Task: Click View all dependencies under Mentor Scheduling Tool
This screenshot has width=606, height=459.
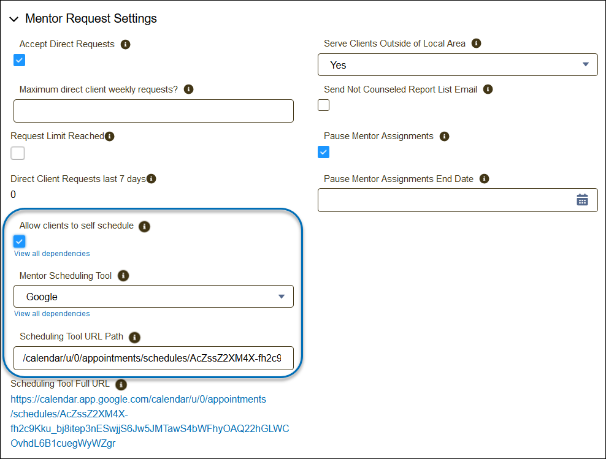Action: [52, 314]
